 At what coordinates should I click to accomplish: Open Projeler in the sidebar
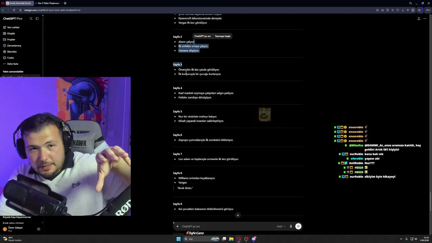tap(9, 39)
